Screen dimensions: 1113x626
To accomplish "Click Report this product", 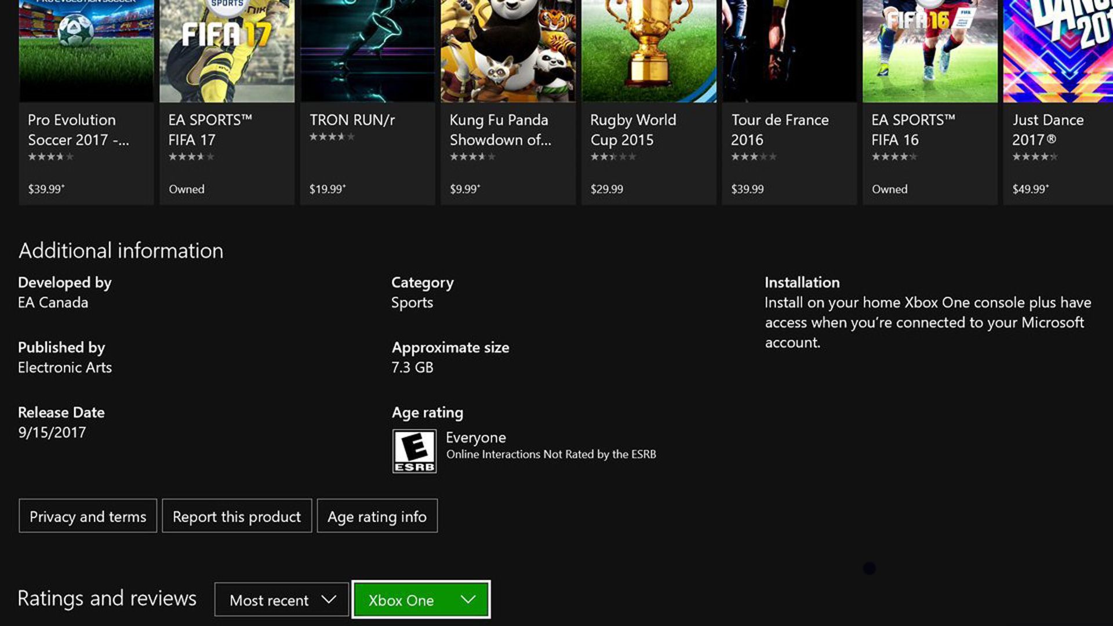I will pyautogui.click(x=237, y=516).
